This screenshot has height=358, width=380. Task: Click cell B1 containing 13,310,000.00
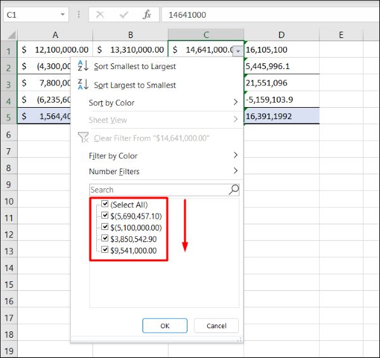tap(130, 49)
